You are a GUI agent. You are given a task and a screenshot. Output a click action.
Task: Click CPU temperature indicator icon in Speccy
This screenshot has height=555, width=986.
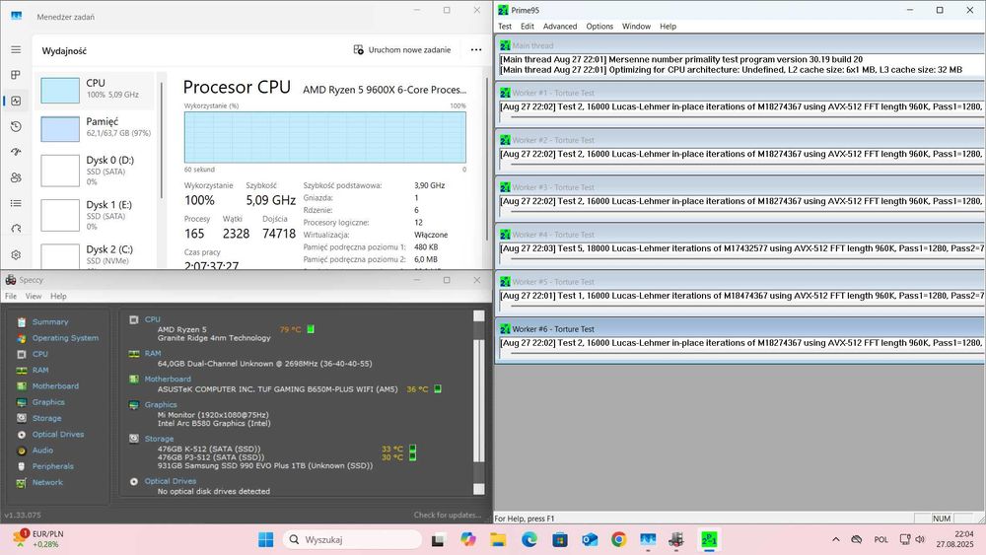click(311, 329)
